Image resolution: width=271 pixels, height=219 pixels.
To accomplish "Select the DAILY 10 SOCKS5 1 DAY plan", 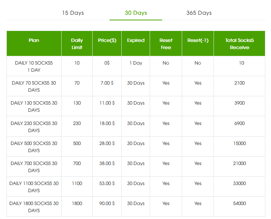I will pyautogui.click(x=34, y=66).
